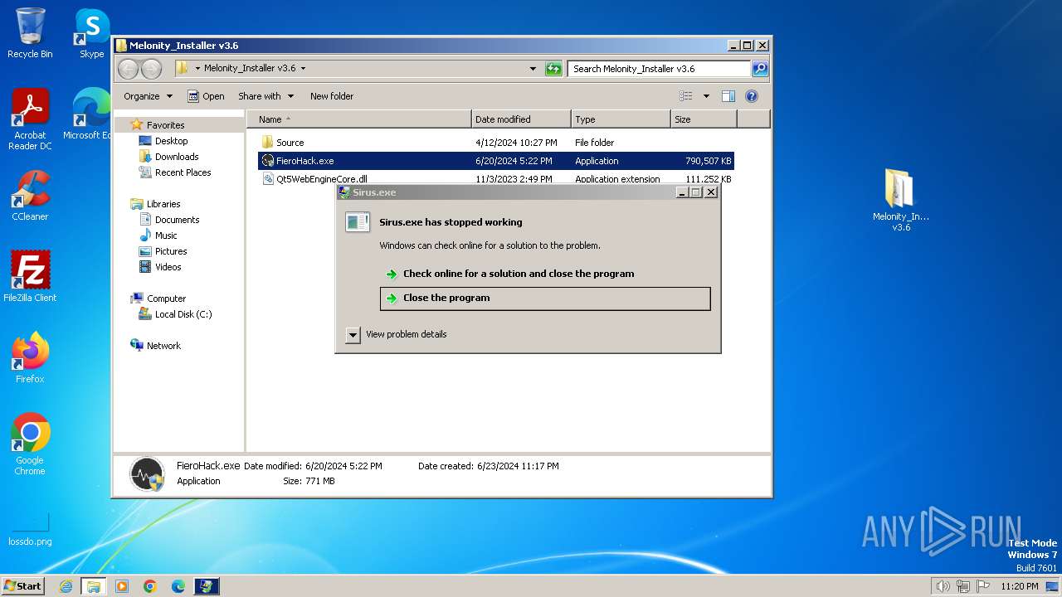Launch CCleaner desktop shortcut

pyautogui.click(x=30, y=196)
